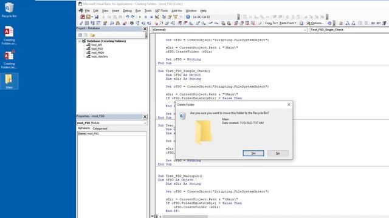
Task: Click the MZ-Tools purple hexagon icon
Action: (329, 23)
